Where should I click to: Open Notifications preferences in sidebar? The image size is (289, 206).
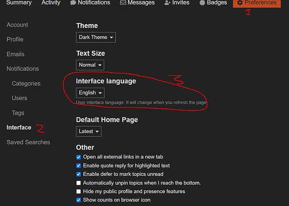(x=23, y=69)
